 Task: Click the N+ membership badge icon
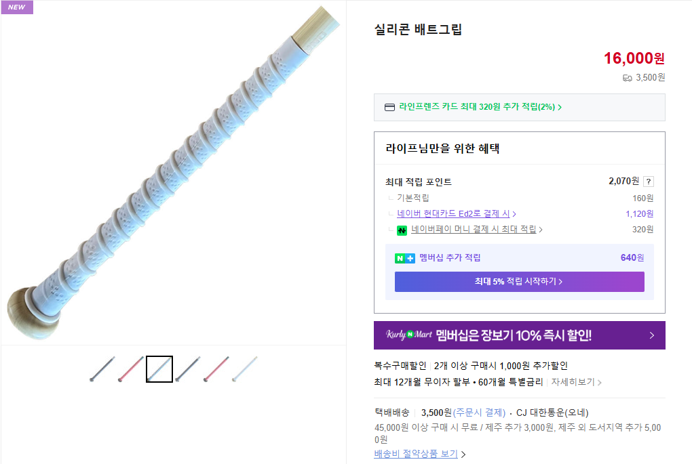tap(404, 258)
